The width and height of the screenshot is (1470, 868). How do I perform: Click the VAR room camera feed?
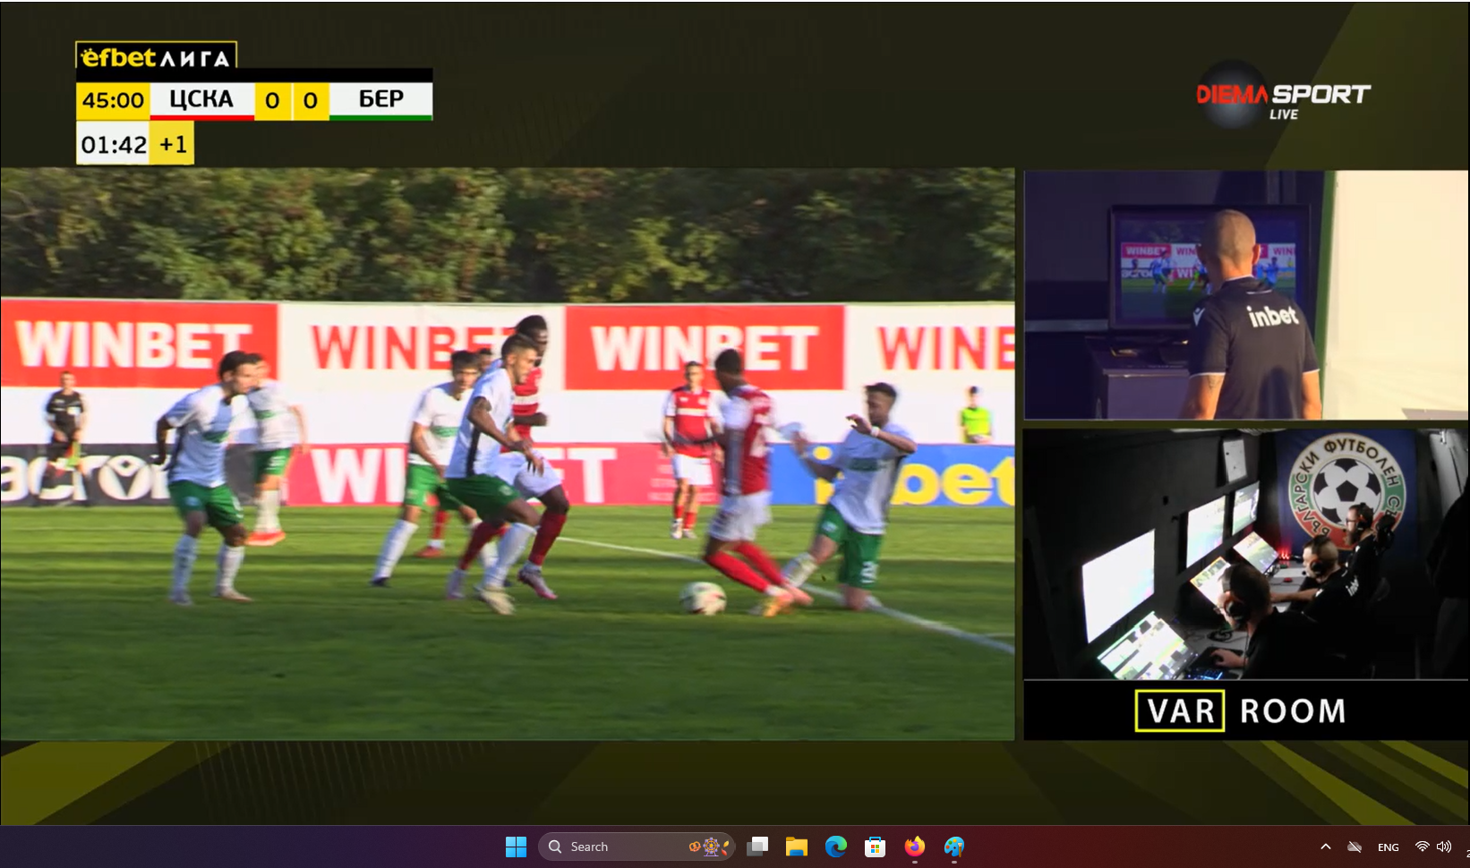1246,554
